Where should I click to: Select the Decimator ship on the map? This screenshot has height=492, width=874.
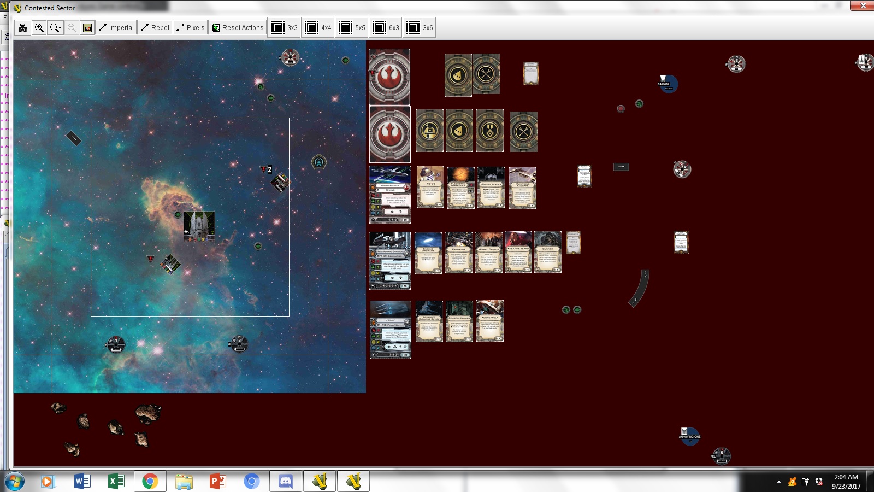tap(199, 226)
